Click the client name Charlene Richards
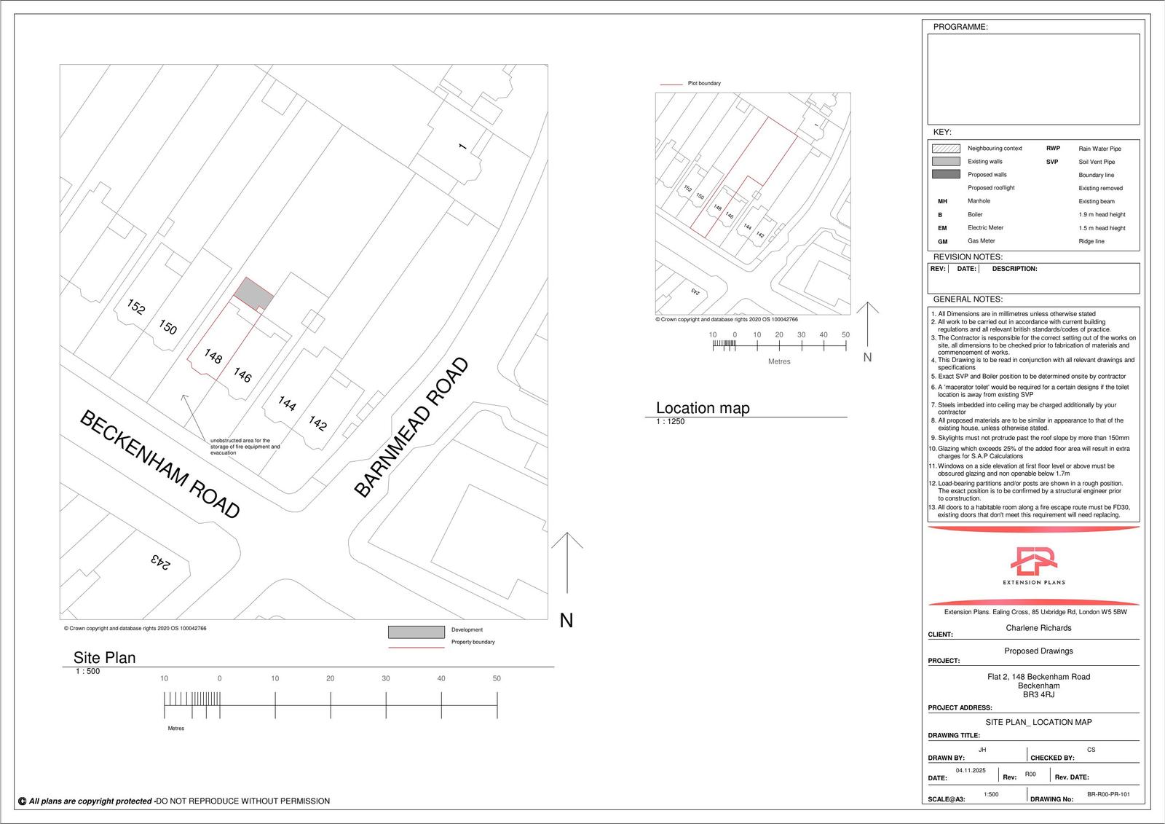 pyautogui.click(x=1038, y=628)
